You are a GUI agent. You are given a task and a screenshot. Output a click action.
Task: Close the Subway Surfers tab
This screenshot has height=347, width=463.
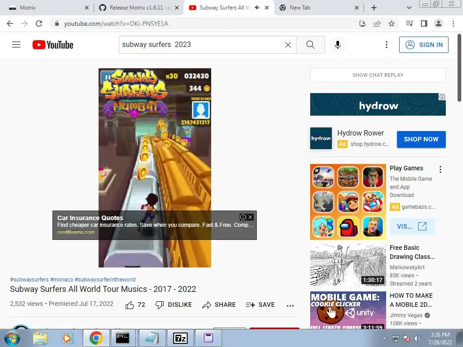pos(267,8)
